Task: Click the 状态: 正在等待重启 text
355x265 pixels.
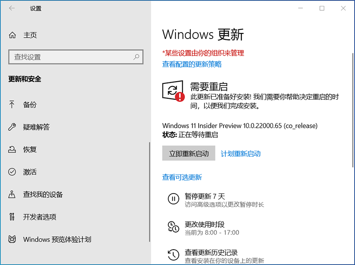Action: click(x=190, y=135)
